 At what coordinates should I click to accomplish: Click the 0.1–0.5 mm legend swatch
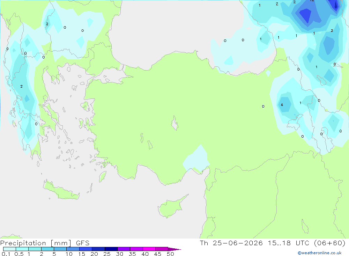[9, 249]
